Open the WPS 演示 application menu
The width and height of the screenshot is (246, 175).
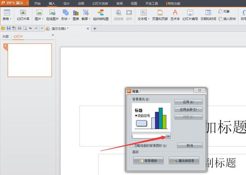(14, 3)
